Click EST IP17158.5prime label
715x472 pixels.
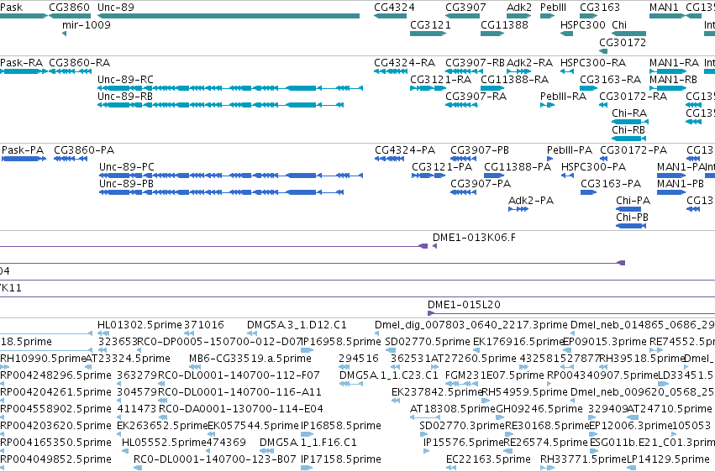[340, 459]
